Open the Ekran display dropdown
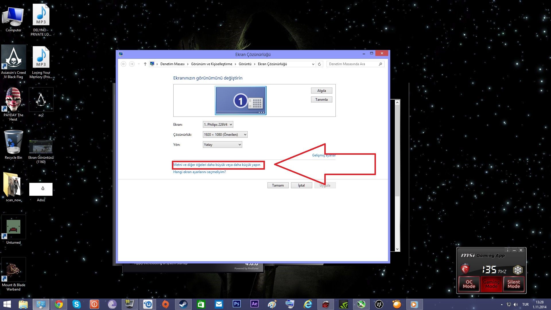Image resolution: width=551 pixels, height=310 pixels. point(218,125)
